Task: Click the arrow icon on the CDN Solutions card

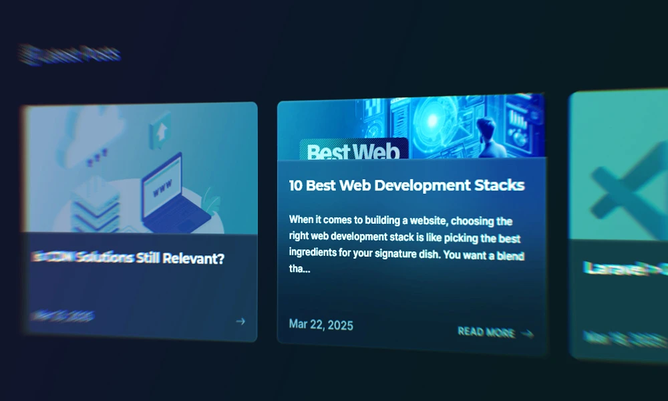Action: [x=240, y=321]
